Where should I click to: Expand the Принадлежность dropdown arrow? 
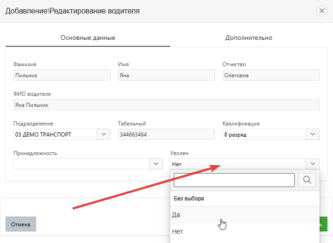(x=156, y=164)
